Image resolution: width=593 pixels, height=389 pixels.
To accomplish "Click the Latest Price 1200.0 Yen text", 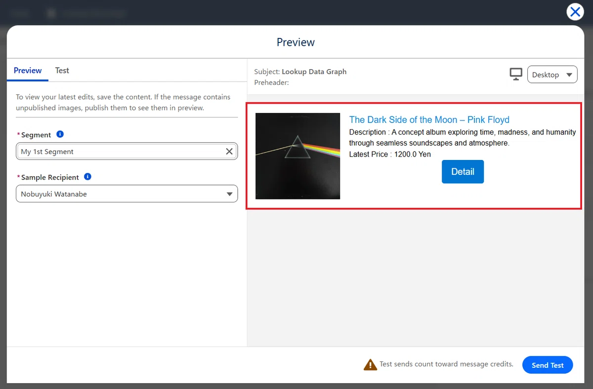I will click(x=390, y=154).
